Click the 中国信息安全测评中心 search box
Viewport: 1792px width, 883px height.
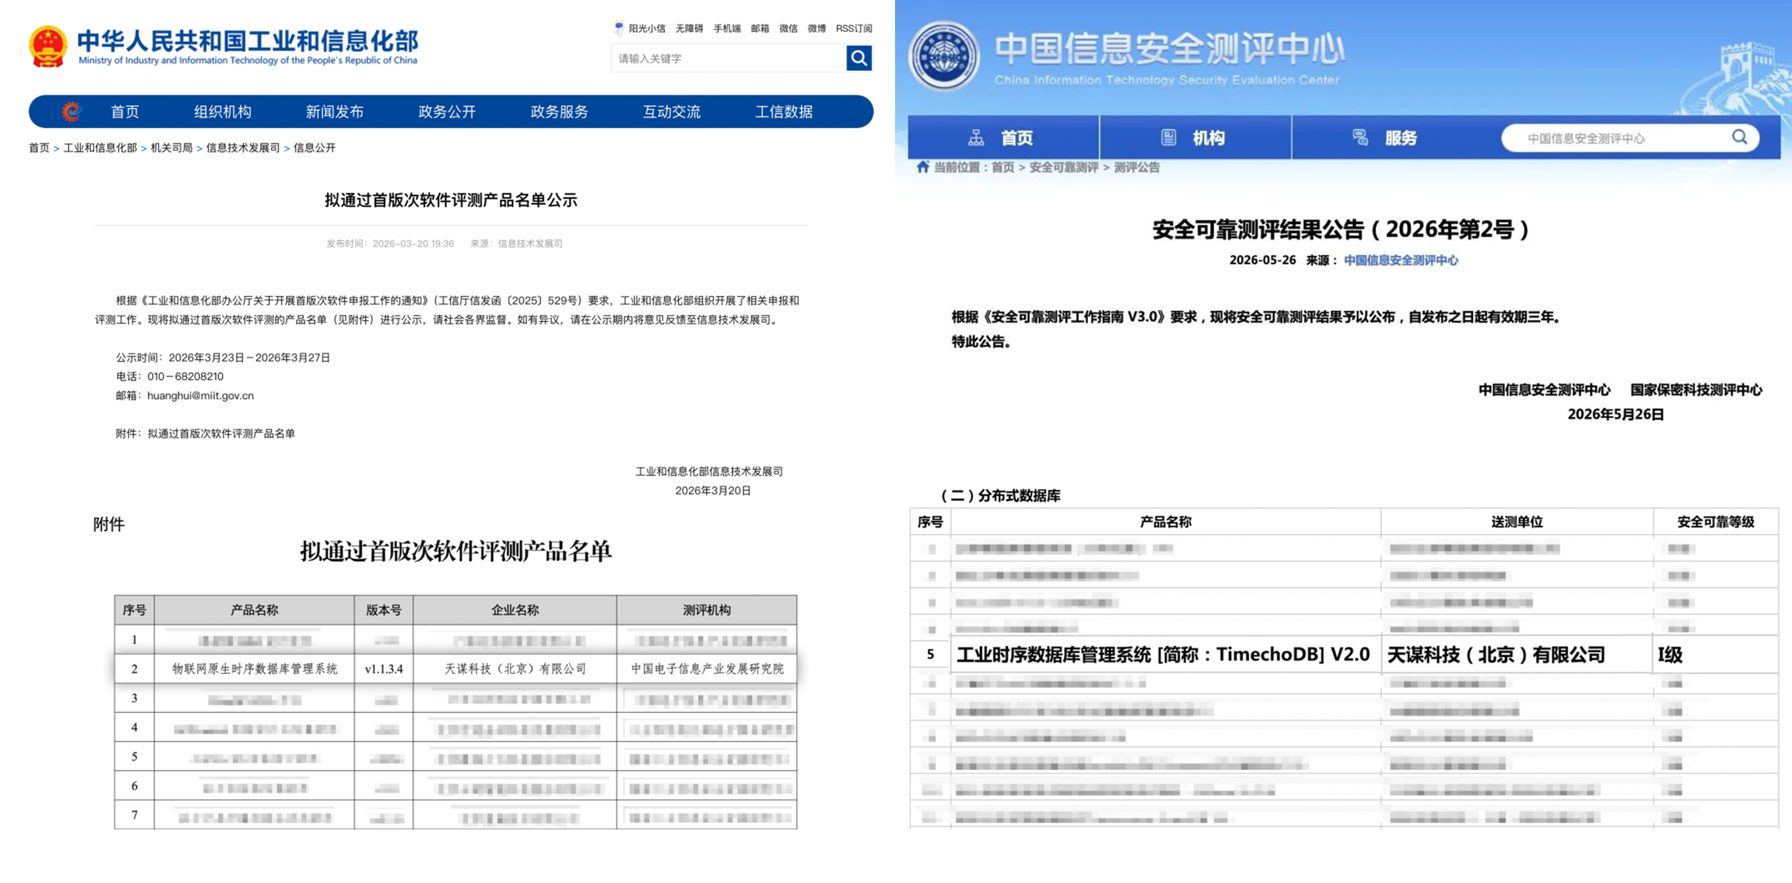(1629, 138)
